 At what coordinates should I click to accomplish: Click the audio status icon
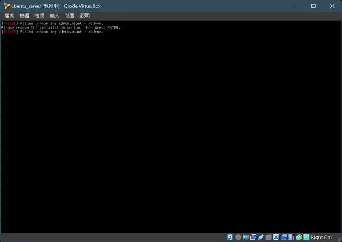coord(246,237)
